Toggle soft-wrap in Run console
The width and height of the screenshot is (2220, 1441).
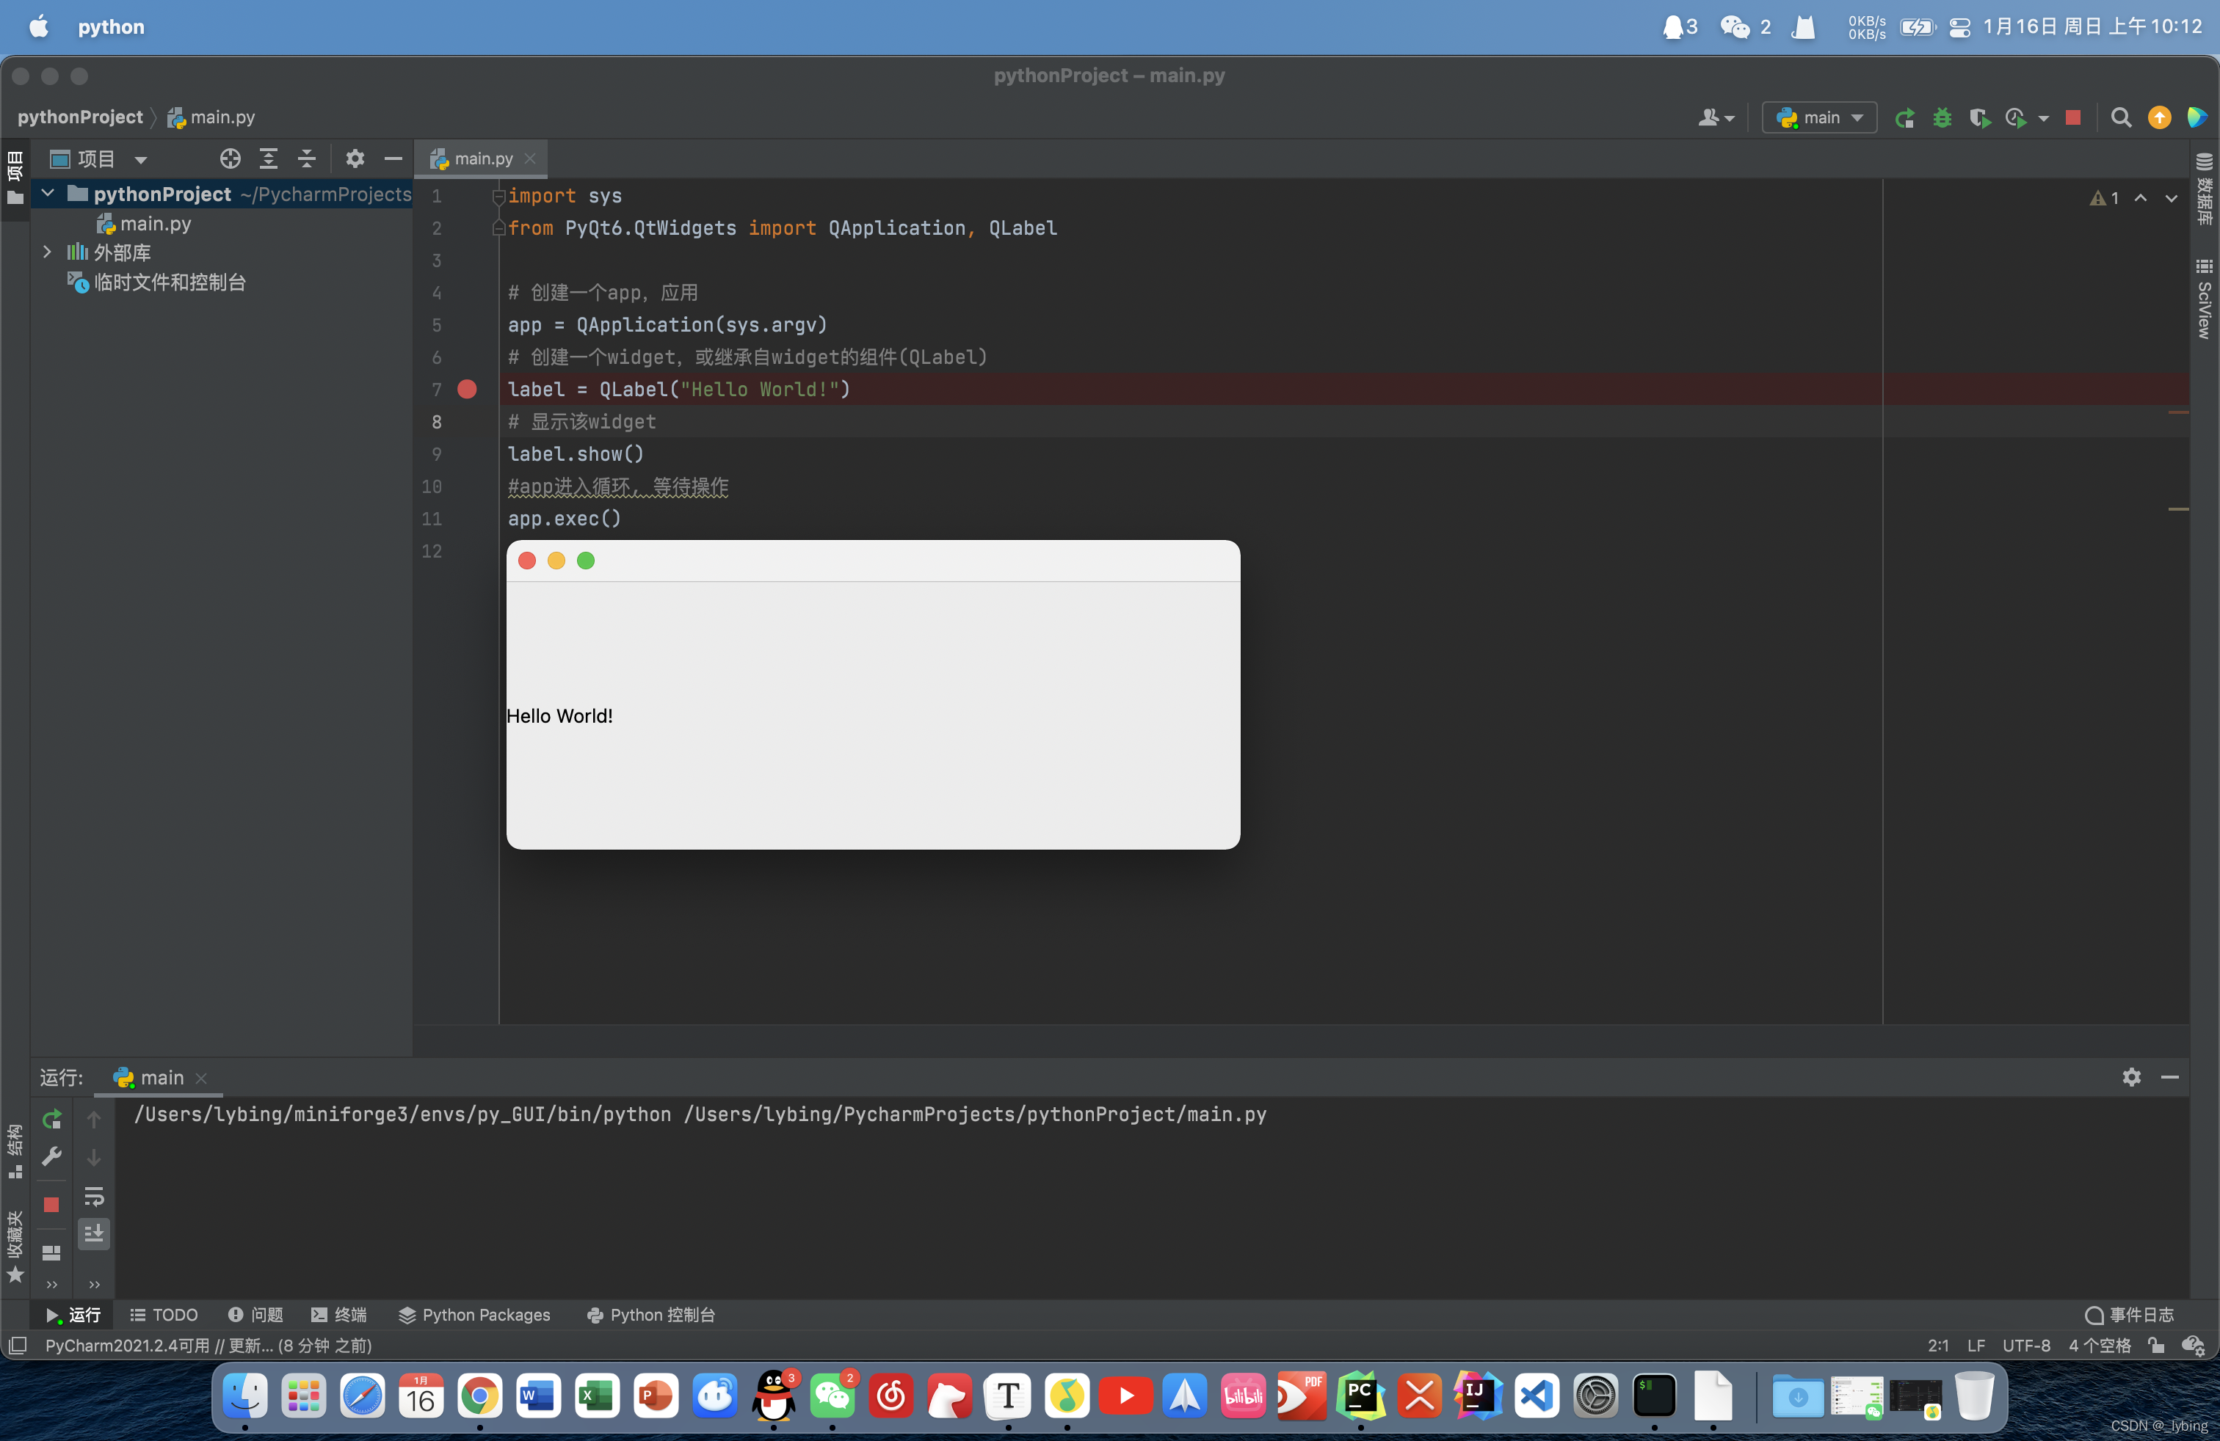(94, 1196)
